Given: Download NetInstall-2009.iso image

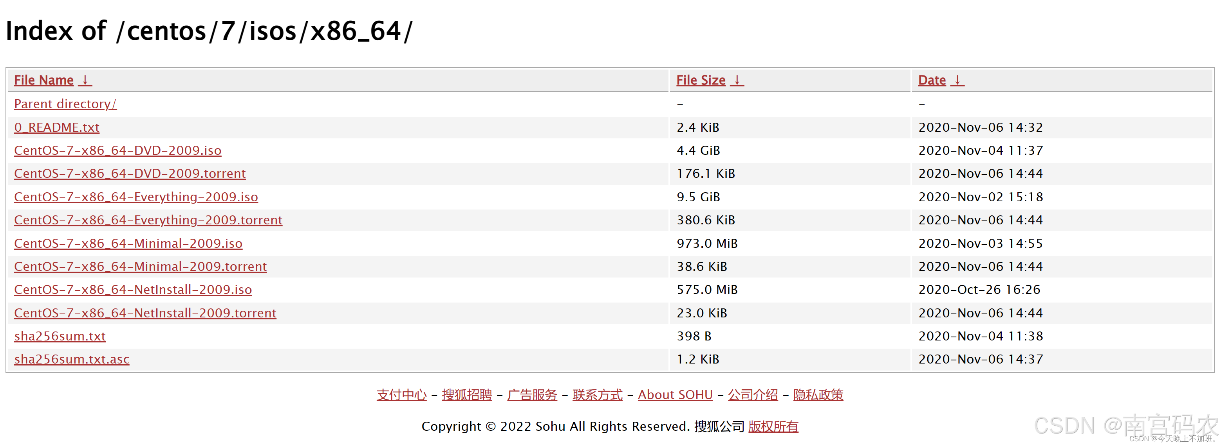Looking at the screenshot, I should pyautogui.click(x=133, y=290).
